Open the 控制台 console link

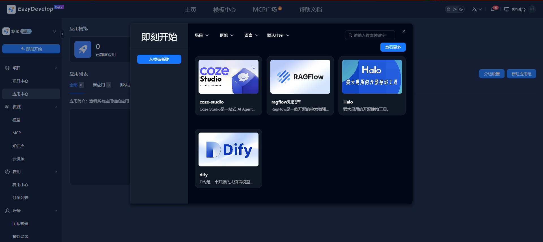pos(515,9)
